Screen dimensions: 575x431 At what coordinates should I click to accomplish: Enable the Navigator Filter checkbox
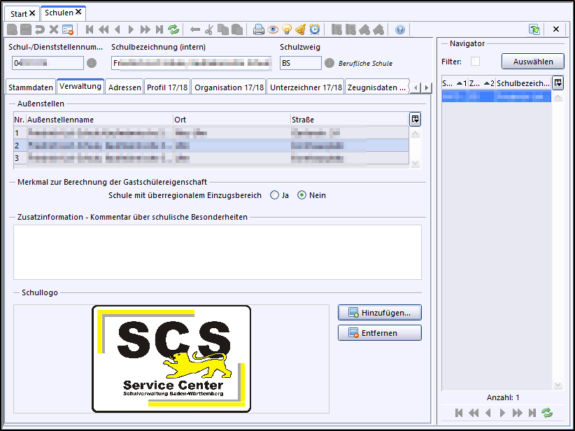point(476,62)
